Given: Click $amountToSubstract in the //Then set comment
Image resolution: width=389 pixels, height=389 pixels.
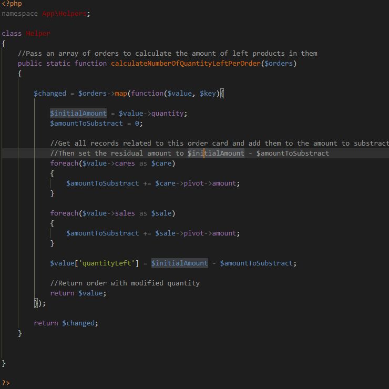Looking at the screenshot, I should pyautogui.click(x=293, y=153).
